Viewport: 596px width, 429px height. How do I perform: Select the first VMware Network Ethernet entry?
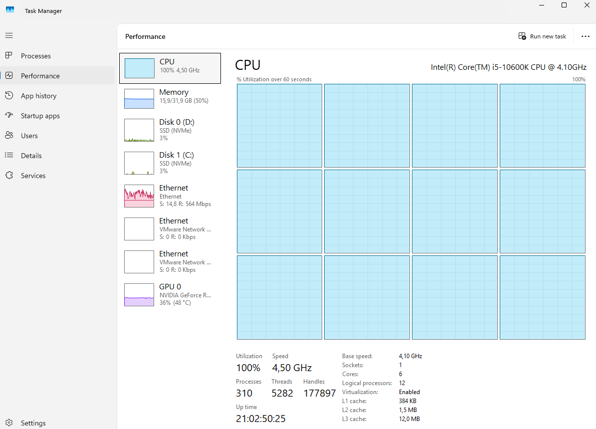170,229
